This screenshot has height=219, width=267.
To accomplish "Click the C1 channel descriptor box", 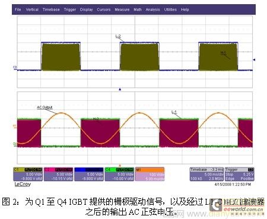I will (28, 174).
